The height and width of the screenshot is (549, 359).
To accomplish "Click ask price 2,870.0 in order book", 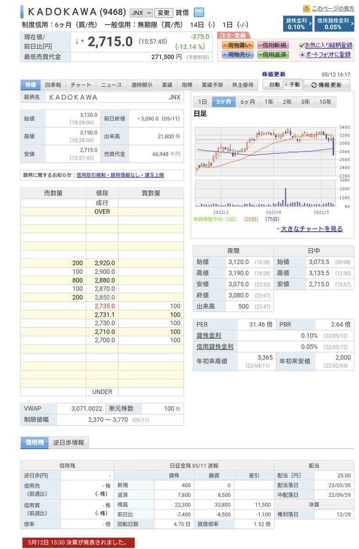I will 105,289.
